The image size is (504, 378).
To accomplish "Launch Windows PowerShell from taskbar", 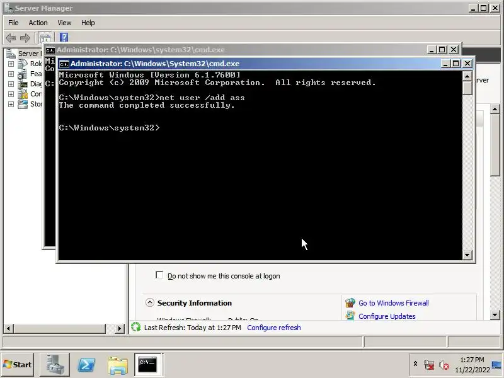I will 87,365.
